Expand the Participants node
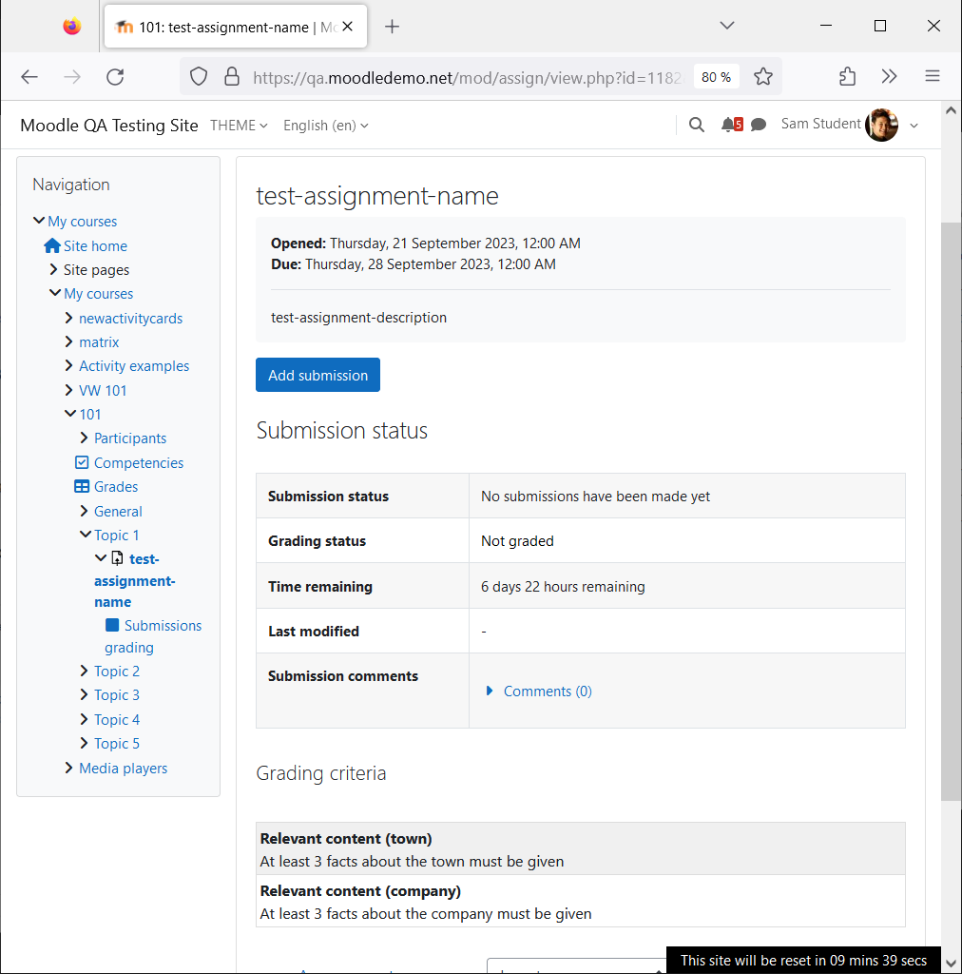This screenshot has width=962, height=974. coord(84,438)
